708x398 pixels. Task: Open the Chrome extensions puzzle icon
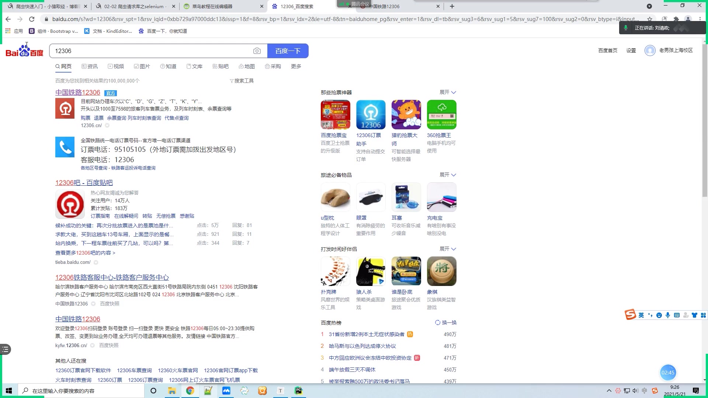click(676, 19)
